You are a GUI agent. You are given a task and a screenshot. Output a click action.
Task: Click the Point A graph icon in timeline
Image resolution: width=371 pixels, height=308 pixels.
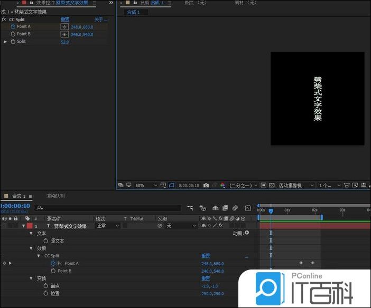pyautogui.click(x=60, y=263)
